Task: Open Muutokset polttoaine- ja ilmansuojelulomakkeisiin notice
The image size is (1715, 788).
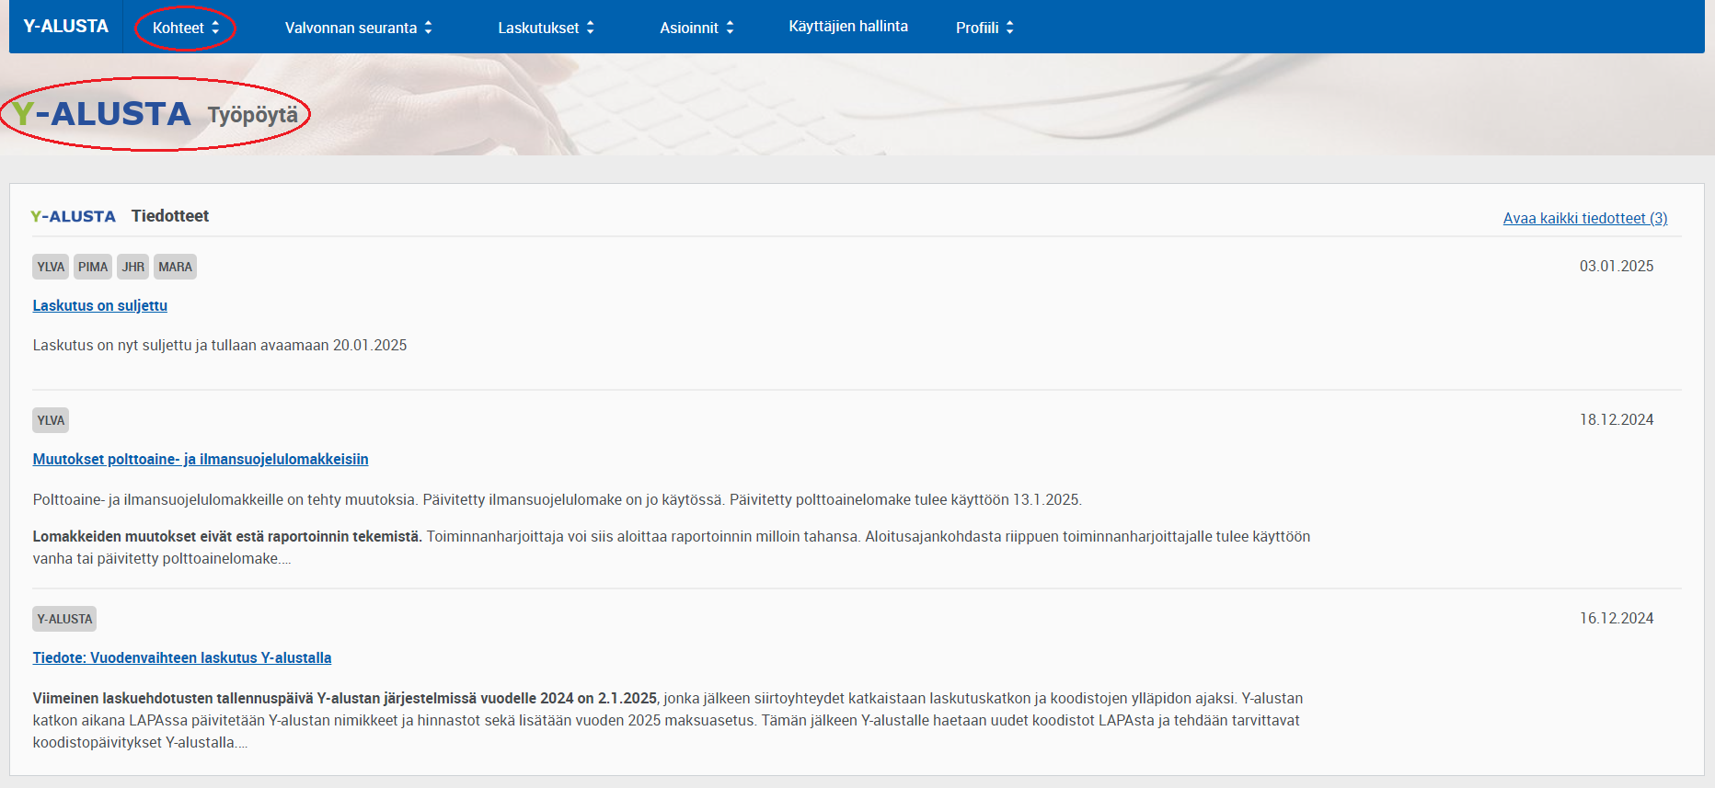Action: coord(201,459)
